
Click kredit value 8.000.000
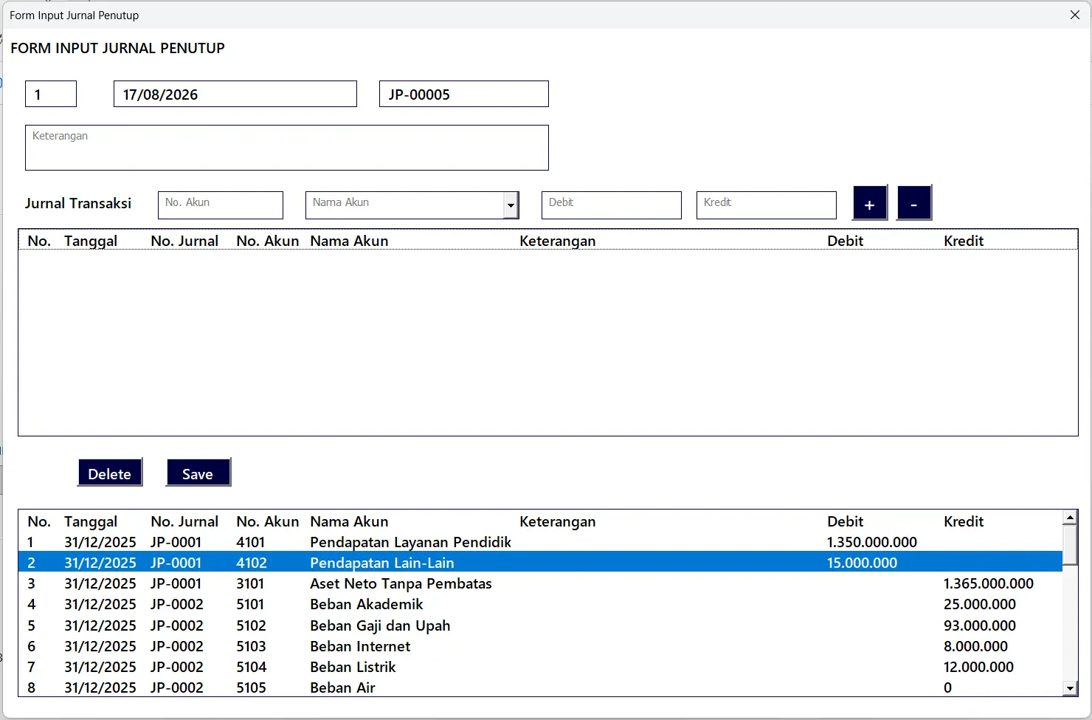point(976,646)
